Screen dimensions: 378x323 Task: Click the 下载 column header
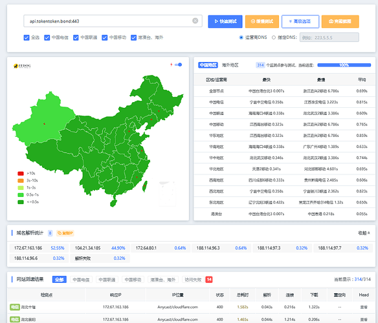click(x=314, y=295)
